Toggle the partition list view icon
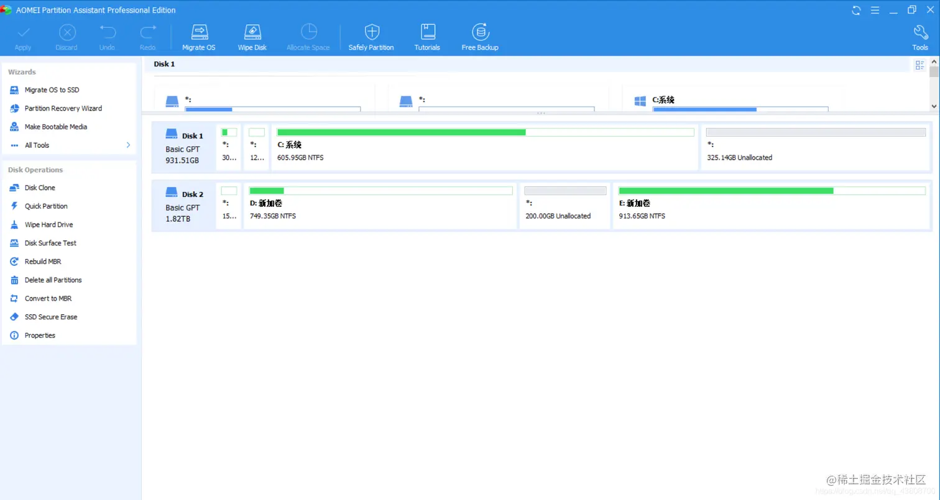 point(919,65)
